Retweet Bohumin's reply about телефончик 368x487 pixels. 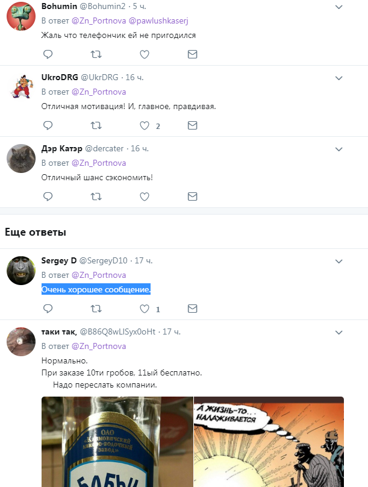coord(96,54)
